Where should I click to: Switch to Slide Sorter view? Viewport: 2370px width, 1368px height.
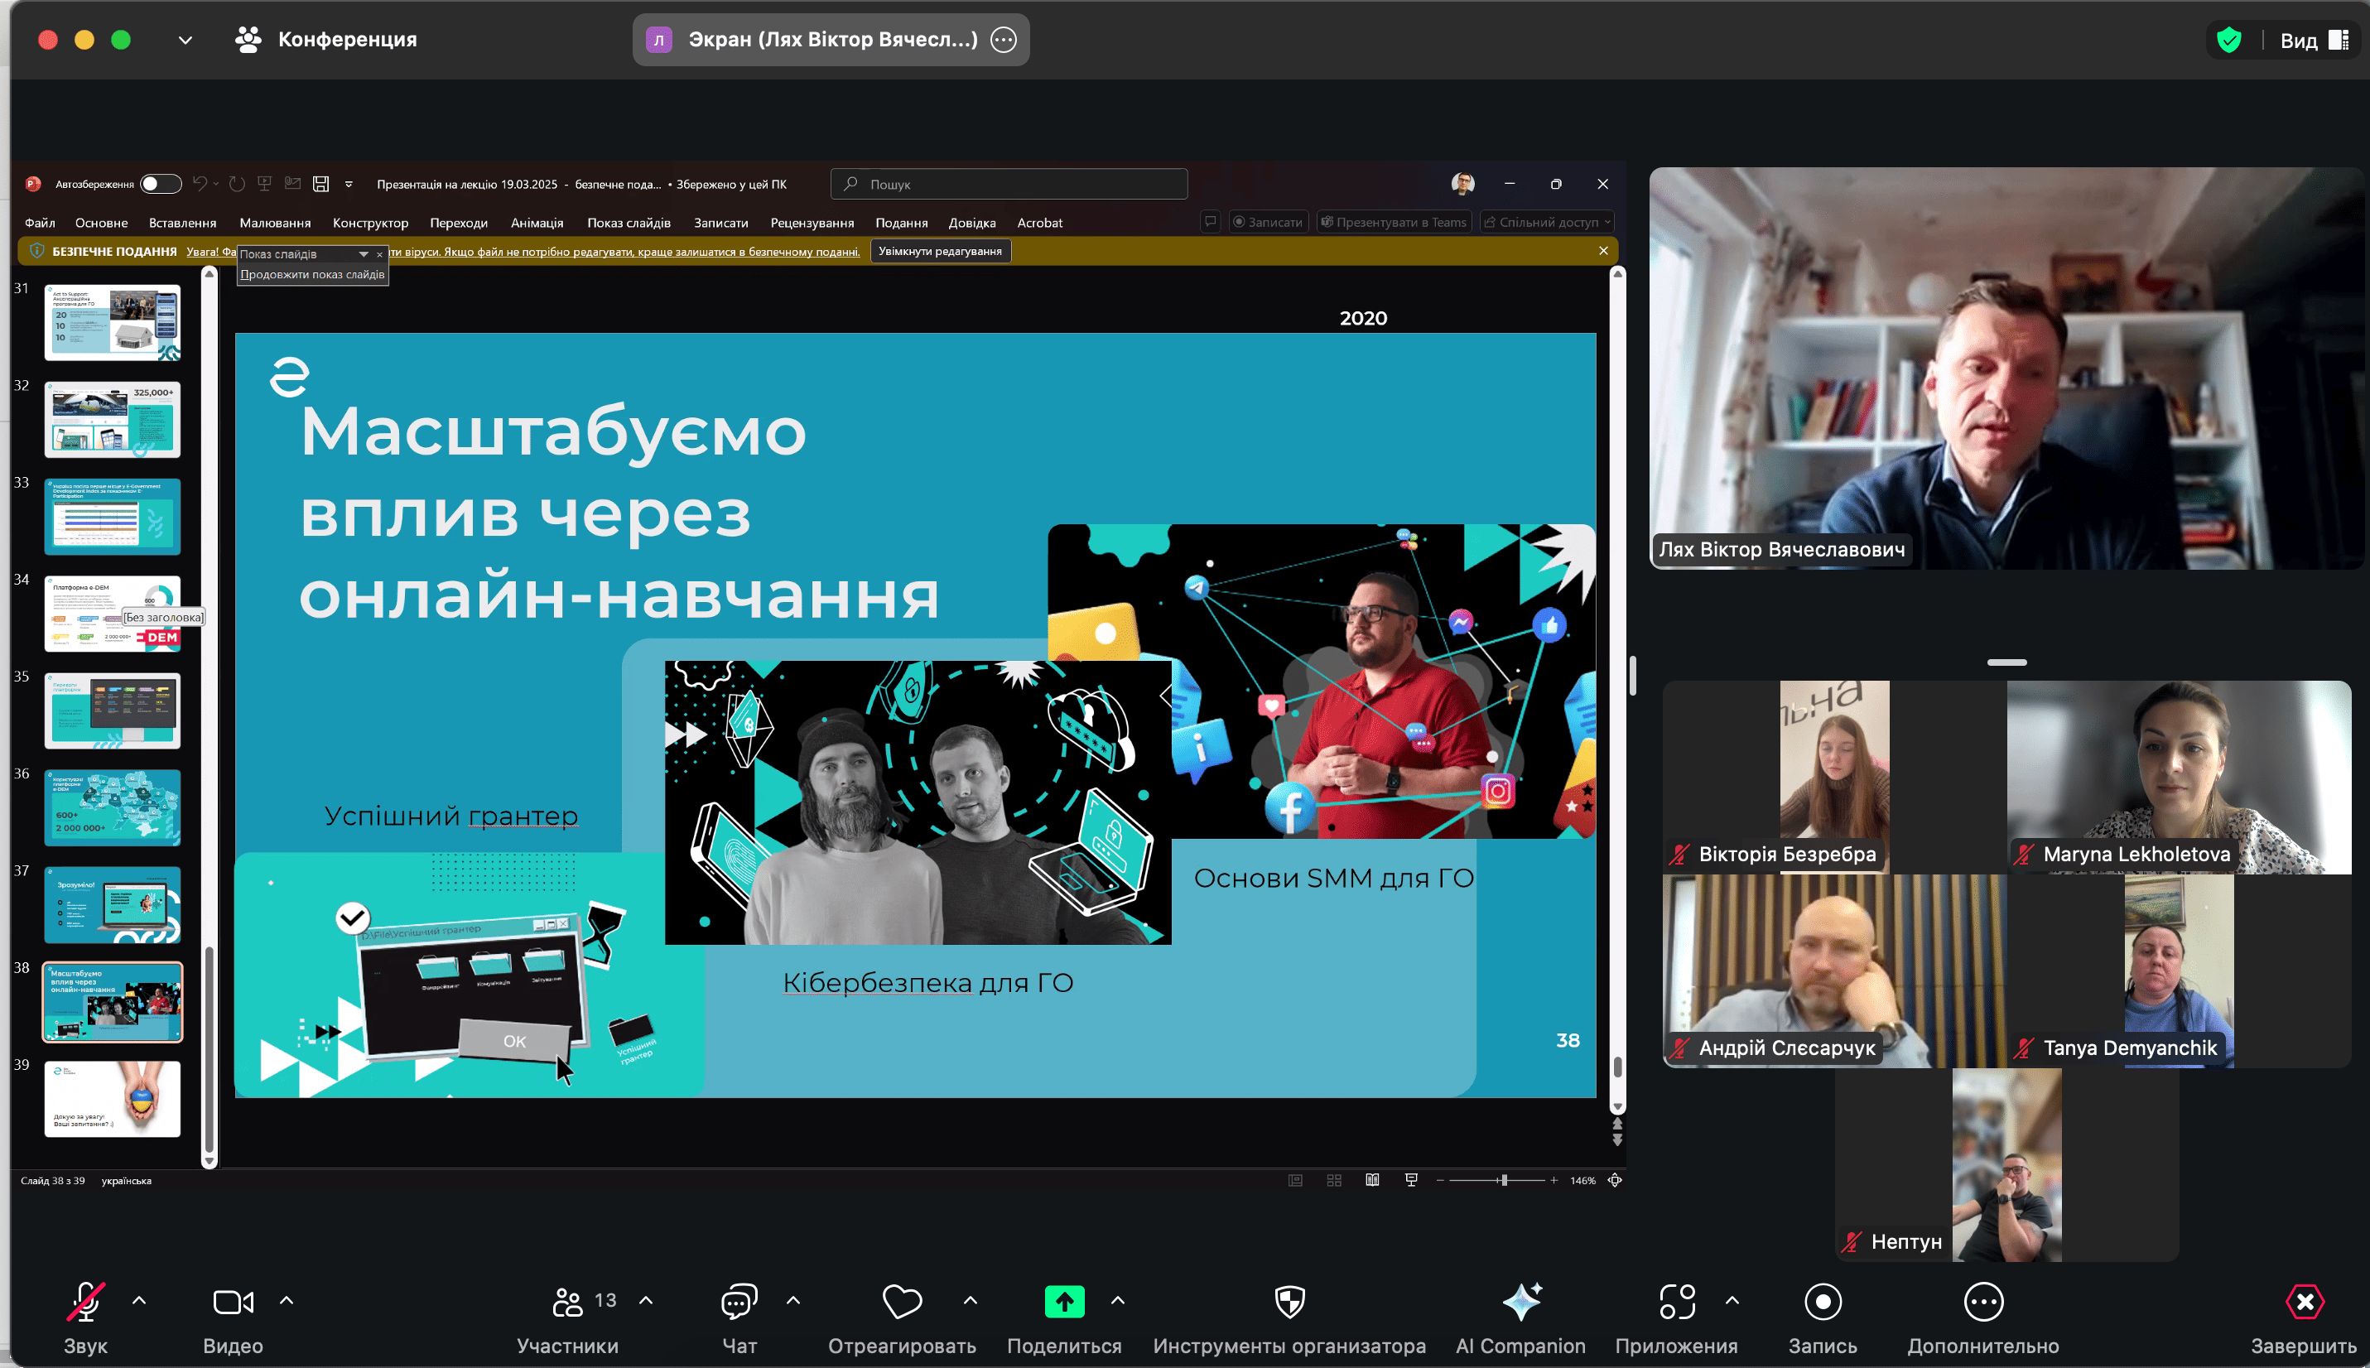1335,1179
